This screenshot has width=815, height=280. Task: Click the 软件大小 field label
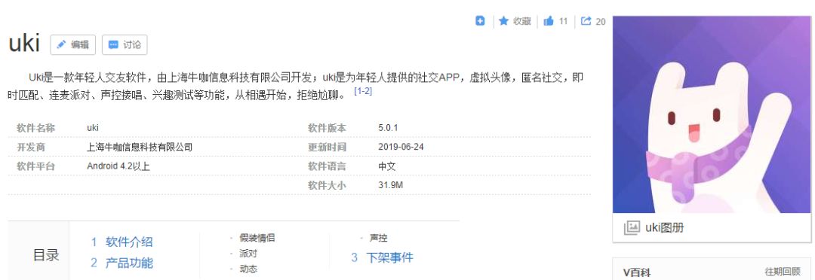(327, 185)
